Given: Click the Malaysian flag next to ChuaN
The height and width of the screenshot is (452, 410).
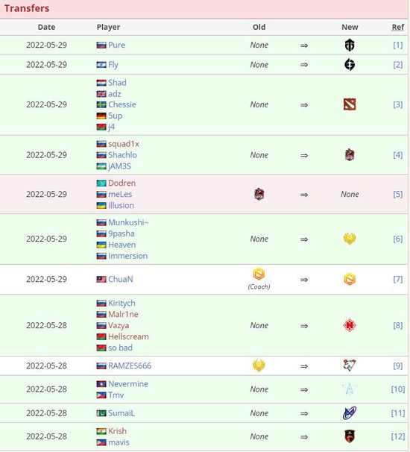Looking at the screenshot, I should tap(101, 279).
